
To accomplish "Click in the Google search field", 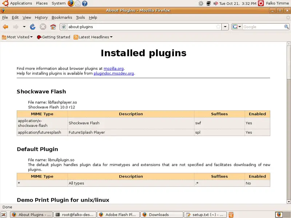I will 263,27.
